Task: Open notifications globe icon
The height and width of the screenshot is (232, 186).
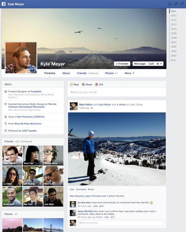Action: (x=182, y=4)
